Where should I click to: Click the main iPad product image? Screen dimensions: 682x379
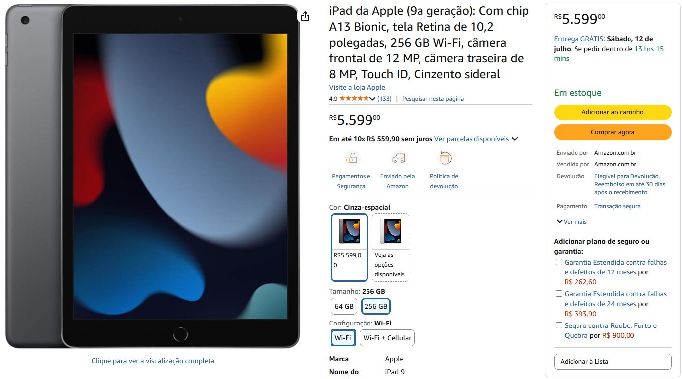(153, 177)
